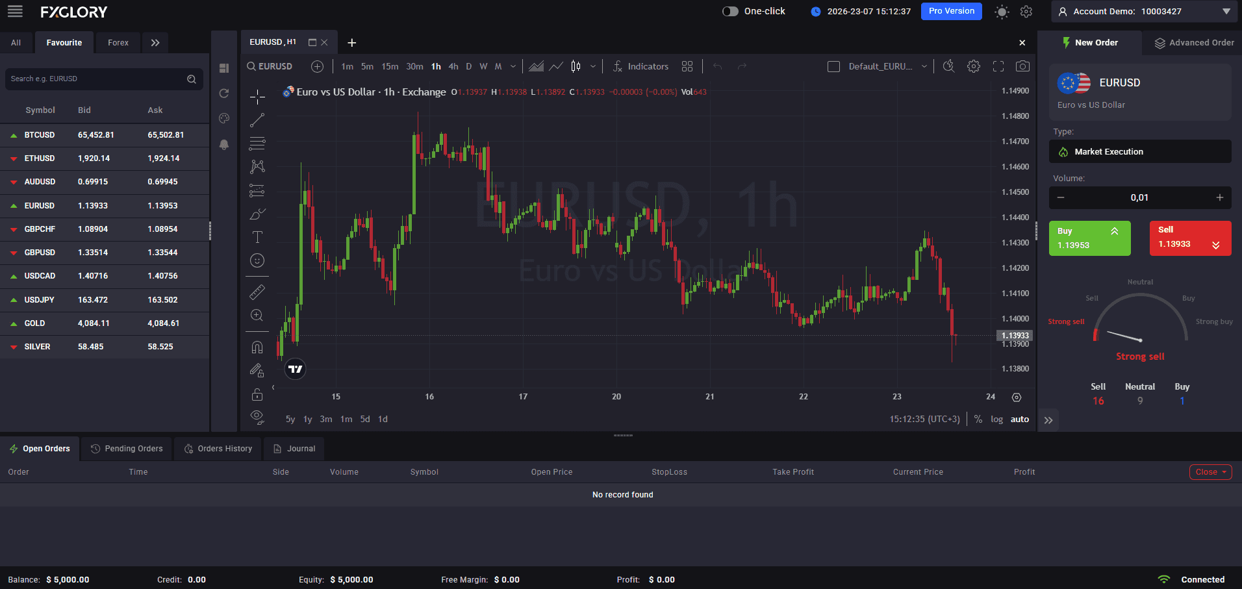Select BTCUSD row in watchlist
The image size is (1242, 589).
pyautogui.click(x=105, y=135)
